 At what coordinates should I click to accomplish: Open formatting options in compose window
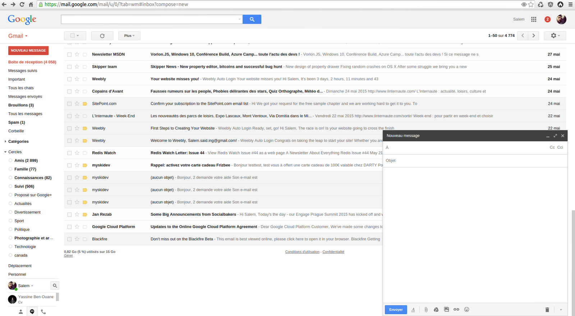(413, 310)
